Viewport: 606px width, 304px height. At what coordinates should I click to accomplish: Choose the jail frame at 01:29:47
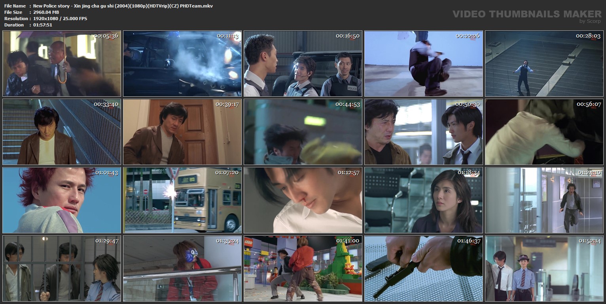click(62, 268)
